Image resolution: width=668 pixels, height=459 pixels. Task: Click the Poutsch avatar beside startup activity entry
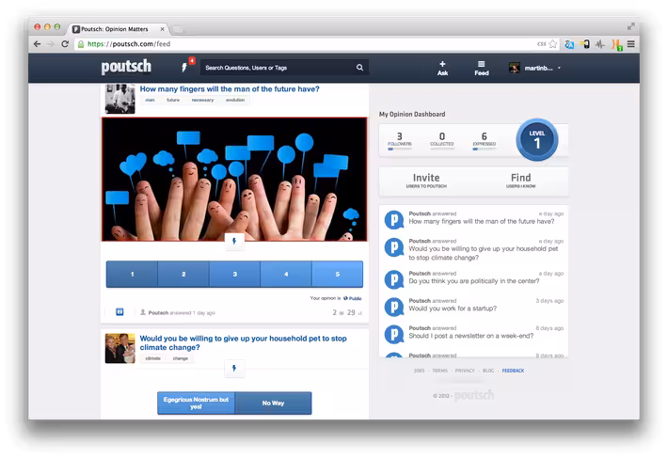click(394, 307)
